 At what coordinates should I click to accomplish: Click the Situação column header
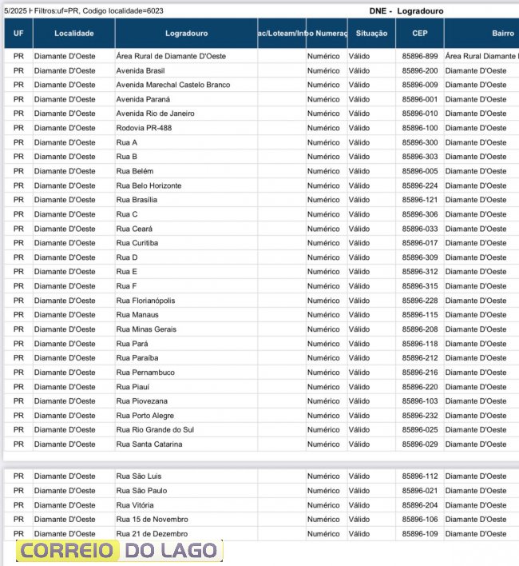click(x=371, y=34)
